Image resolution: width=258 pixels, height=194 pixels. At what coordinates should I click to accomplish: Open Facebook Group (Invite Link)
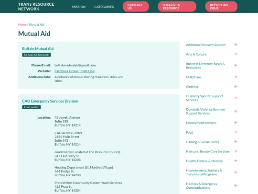click(x=75, y=71)
